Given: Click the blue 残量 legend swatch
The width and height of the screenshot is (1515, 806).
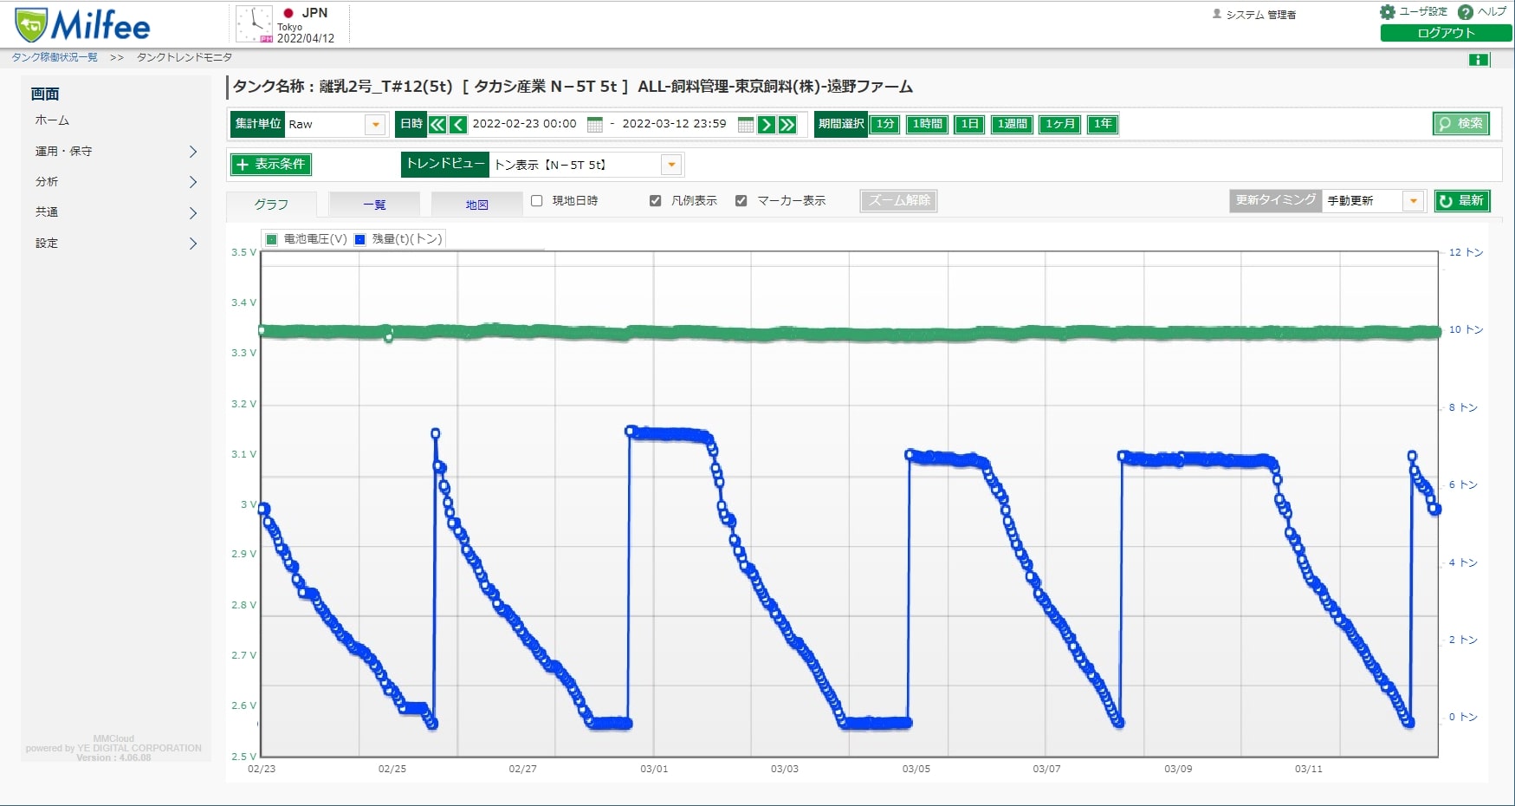Looking at the screenshot, I should 360,239.
